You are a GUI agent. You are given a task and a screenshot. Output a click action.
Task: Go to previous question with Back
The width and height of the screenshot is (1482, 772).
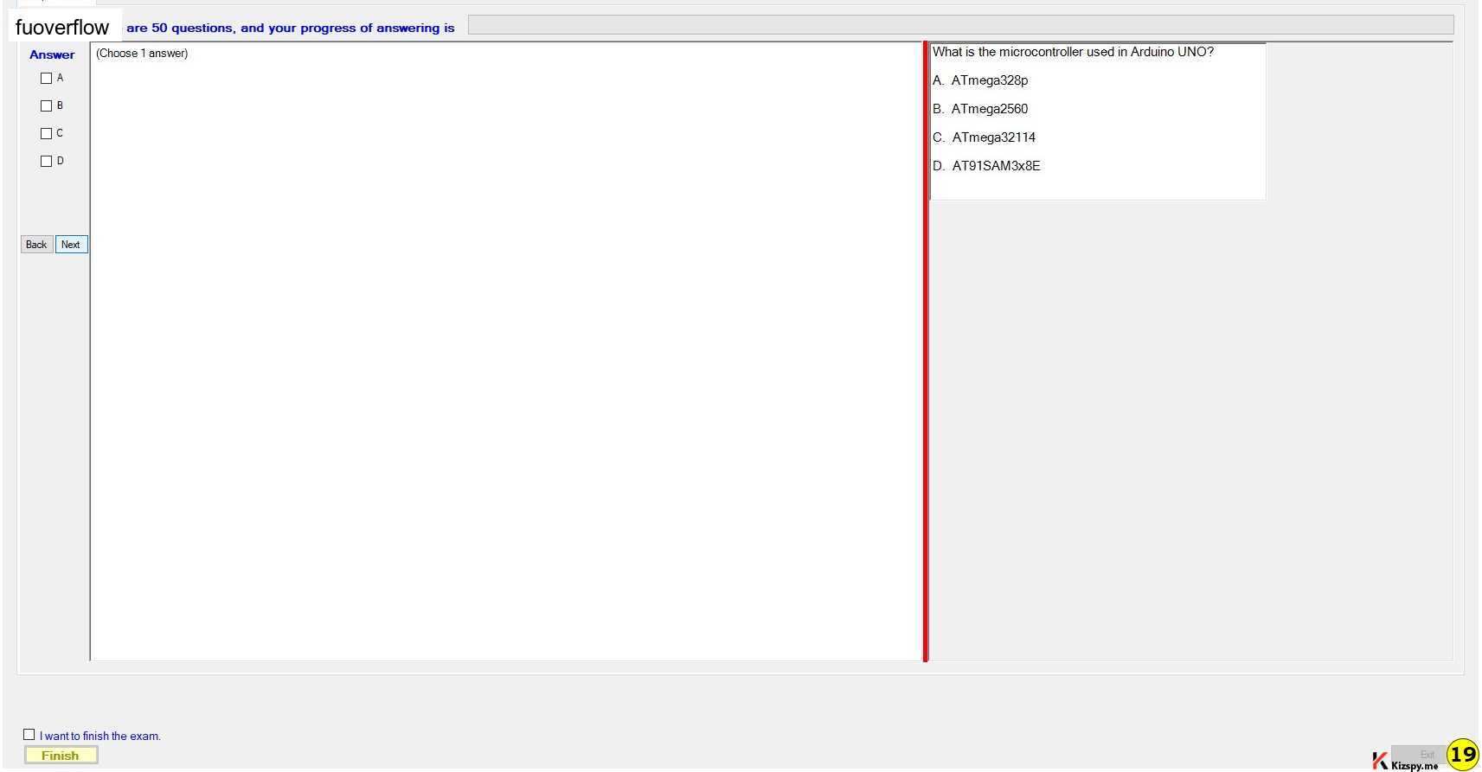point(36,245)
